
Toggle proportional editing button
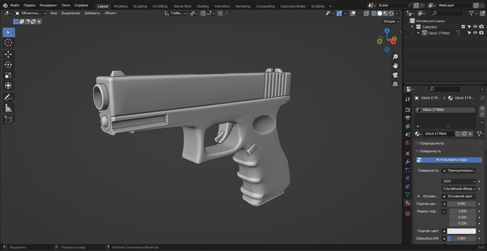(x=220, y=13)
